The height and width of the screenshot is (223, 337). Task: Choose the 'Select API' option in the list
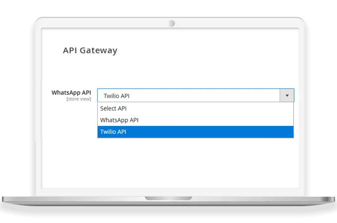point(195,109)
